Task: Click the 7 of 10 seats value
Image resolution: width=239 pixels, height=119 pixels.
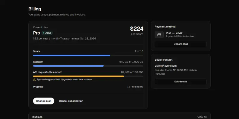Action: click(139, 51)
